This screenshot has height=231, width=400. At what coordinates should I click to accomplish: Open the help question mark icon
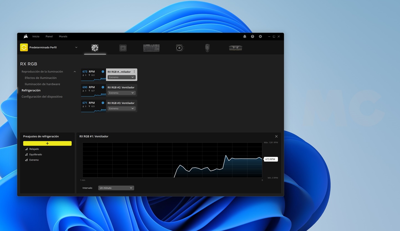pyautogui.click(x=252, y=37)
